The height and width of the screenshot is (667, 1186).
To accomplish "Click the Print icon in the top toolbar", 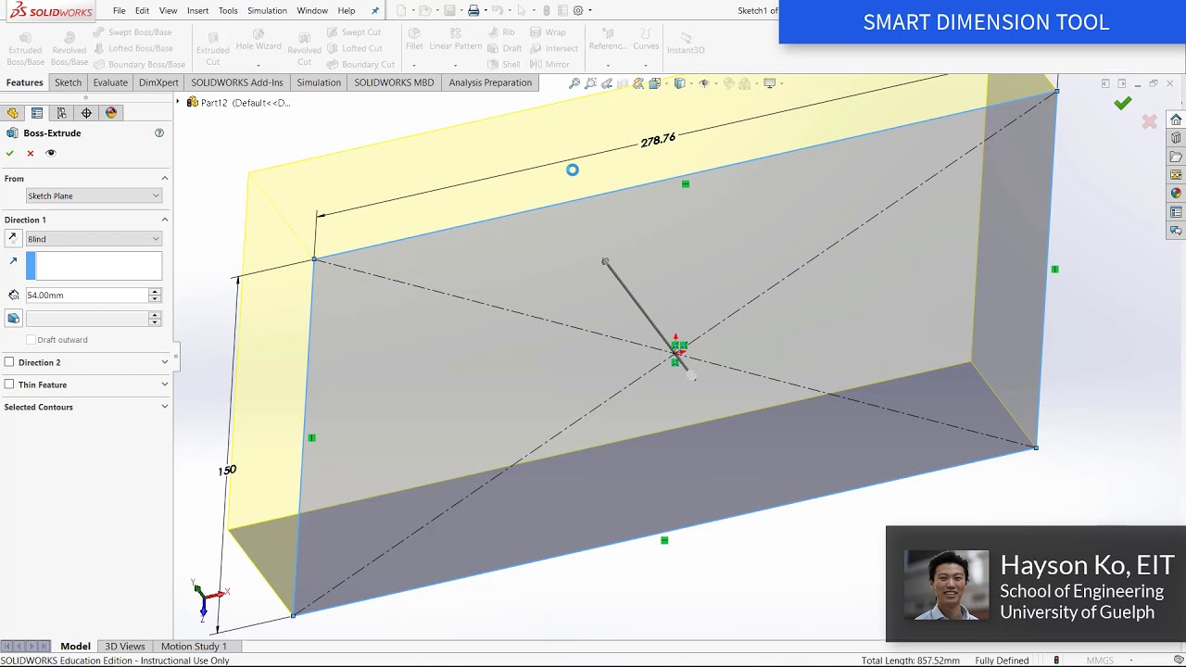I will (473, 11).
